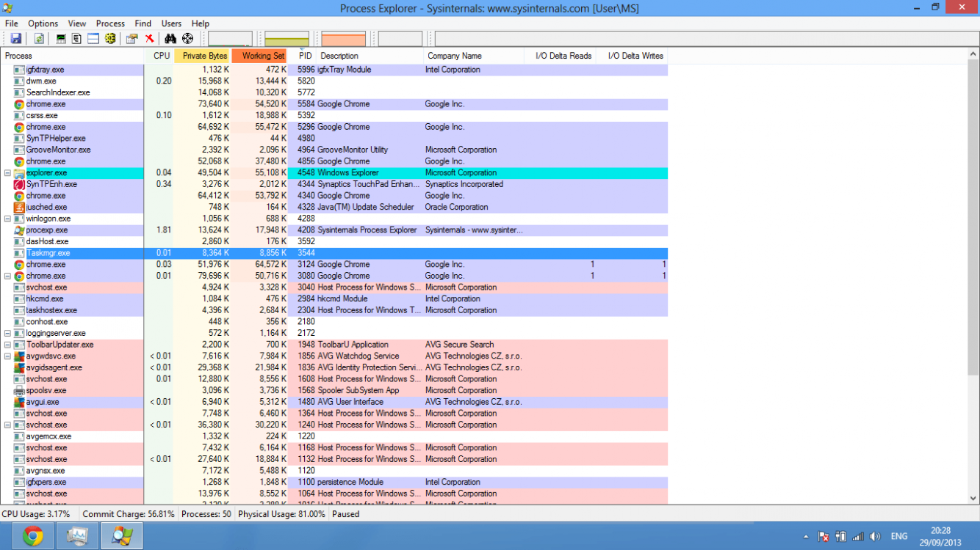Click Chrome icon of PID 5584 row
Screen dimensions: 980x550
[x=20, y=104]
